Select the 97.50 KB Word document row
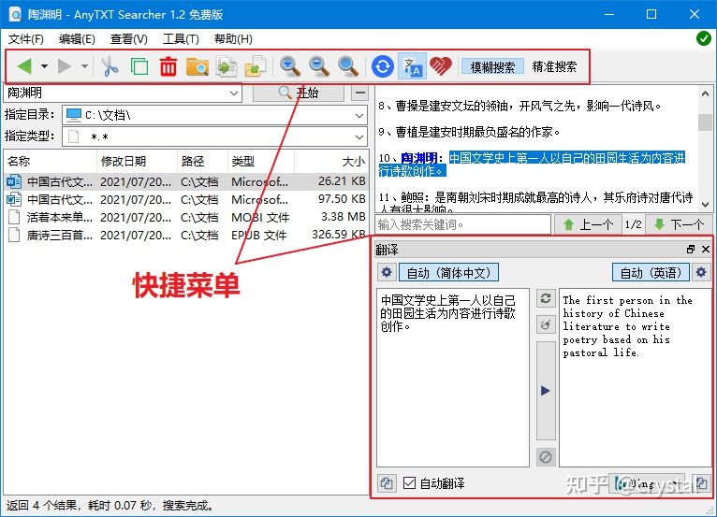The image size is (717, 517). (185, 199)
